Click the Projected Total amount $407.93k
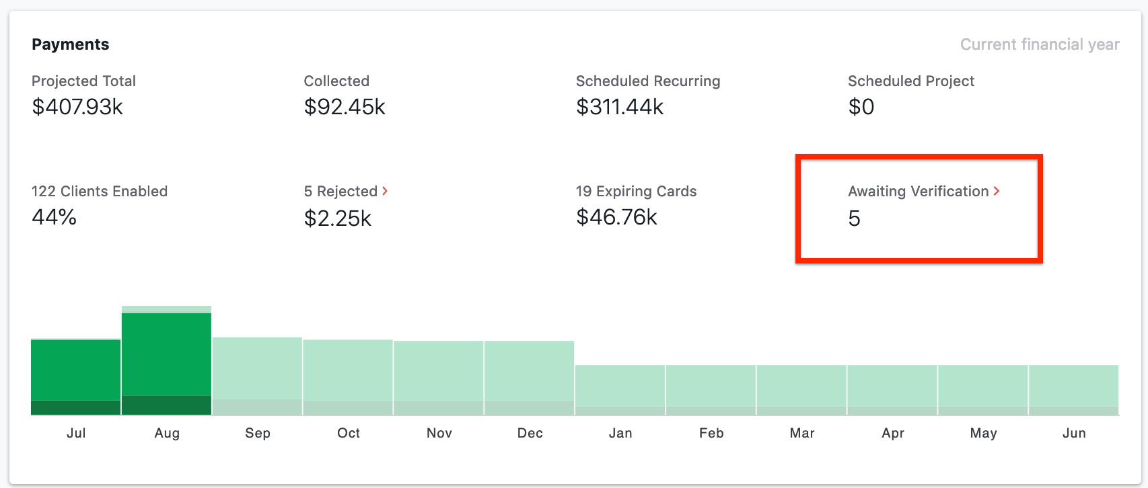 (77, 107)
